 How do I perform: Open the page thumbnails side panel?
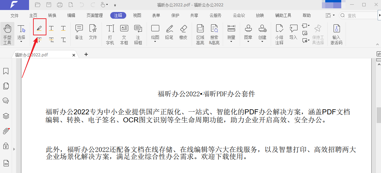[6, 86]
